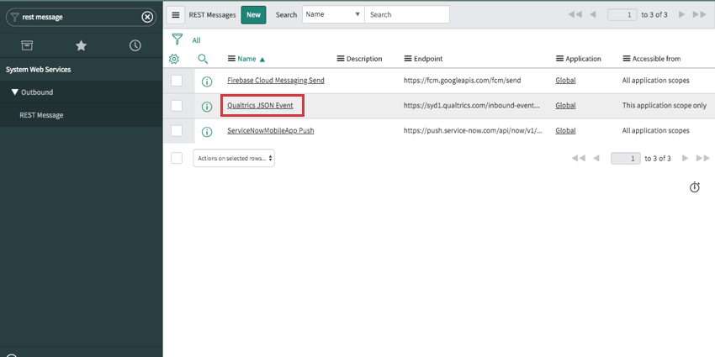Click the response time stopwatch icon
The image size is (715, 357).
click(x=695, y=187)
